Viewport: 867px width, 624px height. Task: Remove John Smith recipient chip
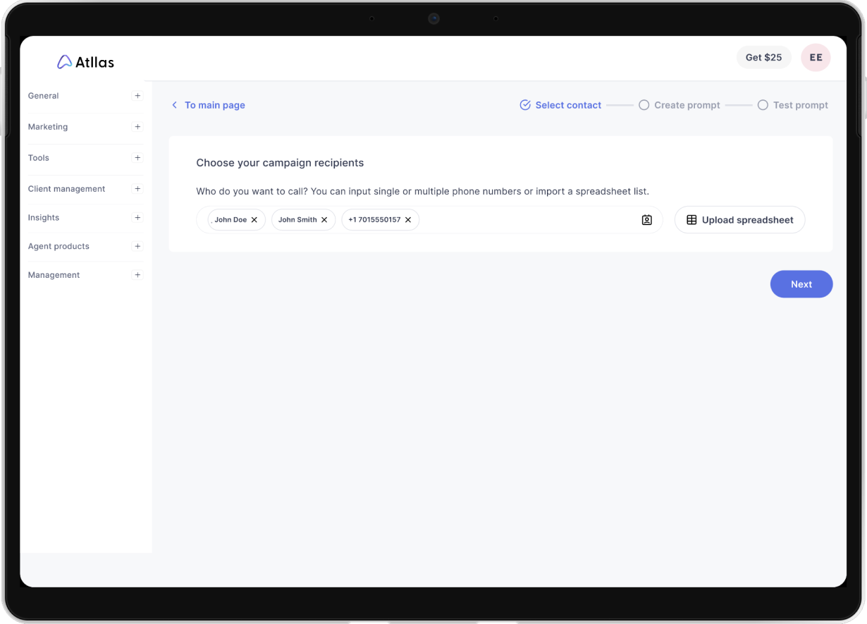pos(324,220)
